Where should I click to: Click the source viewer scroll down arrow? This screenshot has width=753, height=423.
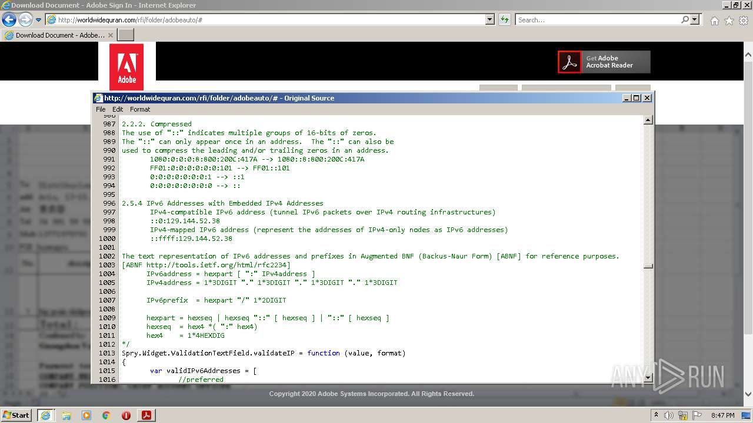point(648,377)
